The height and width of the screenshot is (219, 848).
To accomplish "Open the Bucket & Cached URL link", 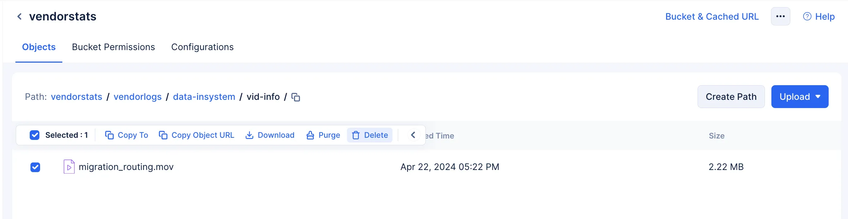I will pos(712,16).
